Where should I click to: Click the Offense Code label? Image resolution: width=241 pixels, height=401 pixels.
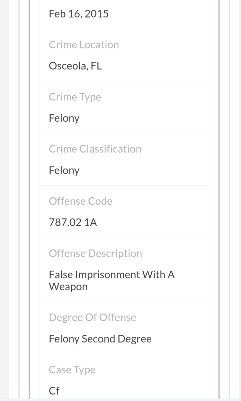[x=80, y=201]
